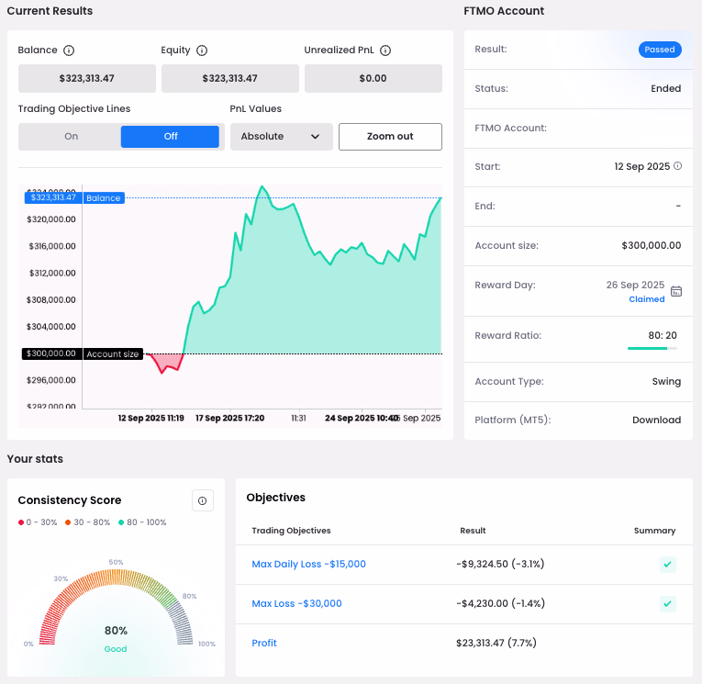Select the $320,000.00 axis label

point(51,219)
